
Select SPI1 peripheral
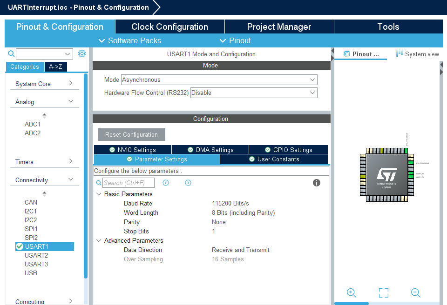(x=31, y=229)
